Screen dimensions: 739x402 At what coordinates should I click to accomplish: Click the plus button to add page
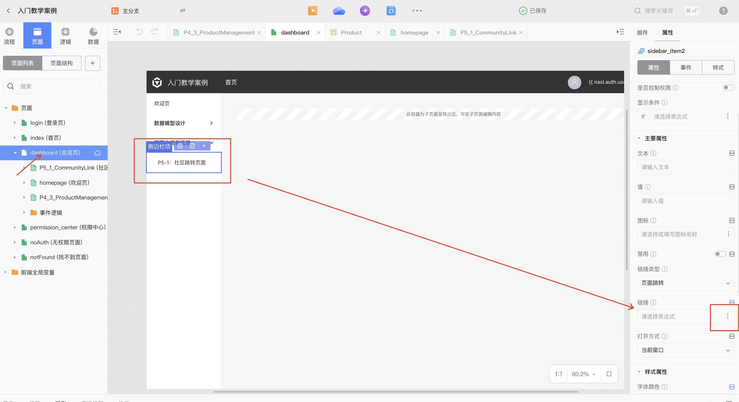(x=92, y=63)
